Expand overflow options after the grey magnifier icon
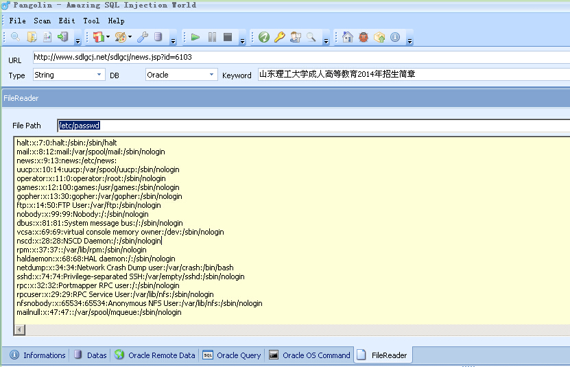Image resolution: width=570 pixels, height=367 pixels. pos(326,41)
